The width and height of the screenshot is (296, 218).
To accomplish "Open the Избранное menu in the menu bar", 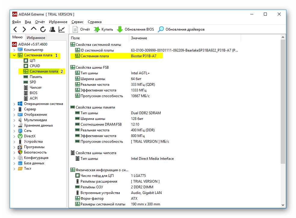I will 58,22.
